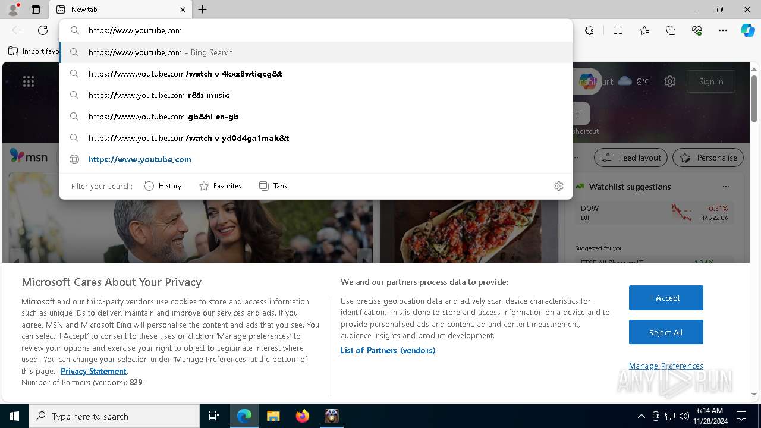Toggle split screen icon

tap(618, 30)
